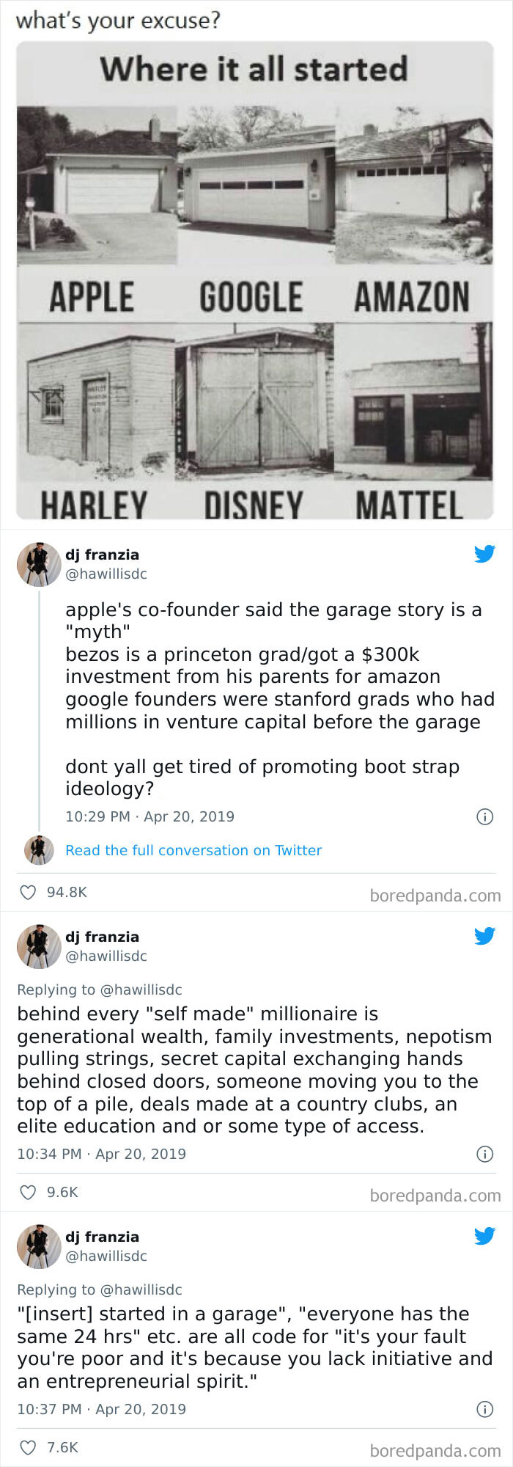Open 'Read the full conversation on Twitter' link
The height and width of the screenshot is (1467, 513).
[x=193, y=850]
